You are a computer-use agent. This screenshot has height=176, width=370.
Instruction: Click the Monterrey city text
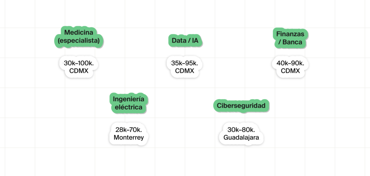129,137
